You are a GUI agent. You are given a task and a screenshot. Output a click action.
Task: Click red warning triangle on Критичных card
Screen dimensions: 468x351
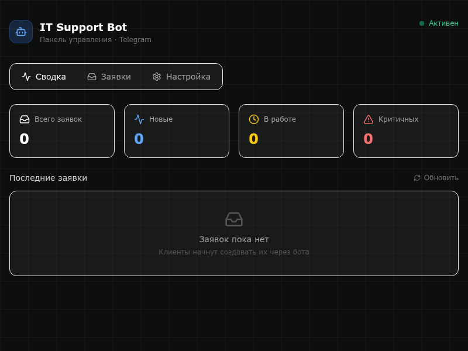[x=369, y=119]
